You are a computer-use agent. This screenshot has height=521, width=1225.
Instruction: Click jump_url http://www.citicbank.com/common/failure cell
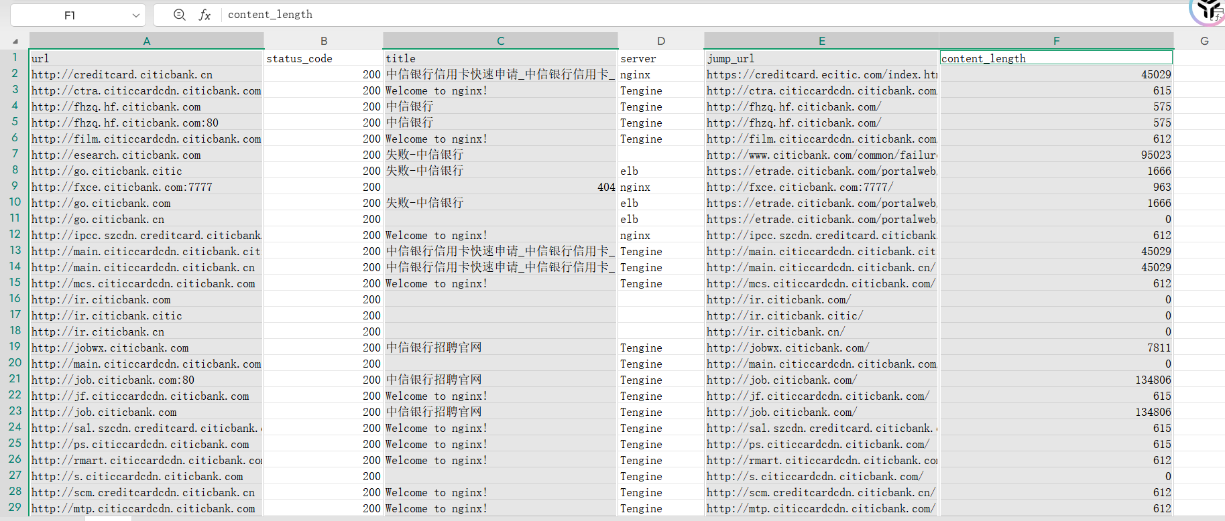point(821,155)
